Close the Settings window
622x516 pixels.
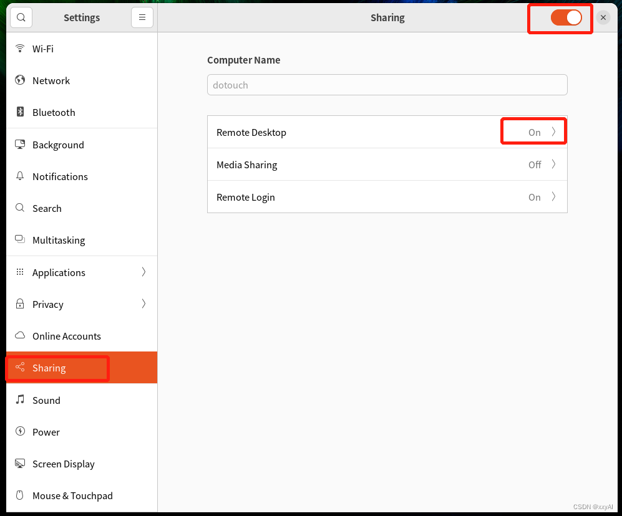(603, 17)
